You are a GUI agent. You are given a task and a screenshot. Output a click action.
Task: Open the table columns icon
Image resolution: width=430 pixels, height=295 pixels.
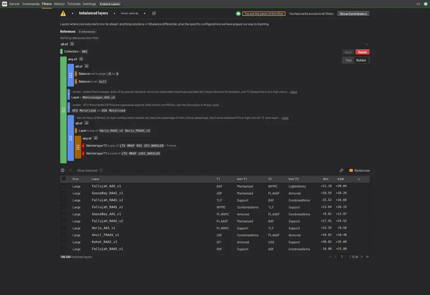coord(63,170)
